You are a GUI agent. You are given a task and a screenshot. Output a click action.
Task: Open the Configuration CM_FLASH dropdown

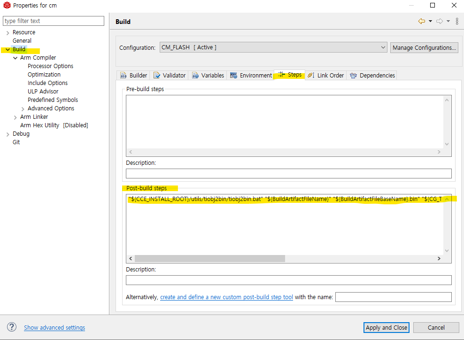click(273, 47)
